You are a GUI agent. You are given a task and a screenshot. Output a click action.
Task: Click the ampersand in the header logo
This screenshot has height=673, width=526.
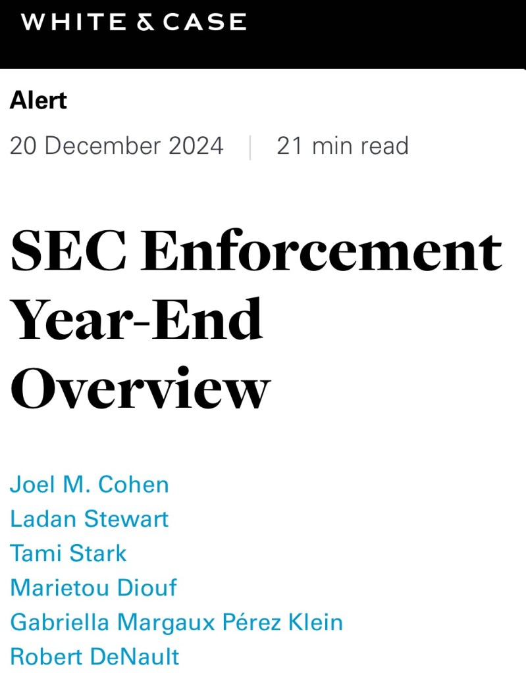(147, 22)
